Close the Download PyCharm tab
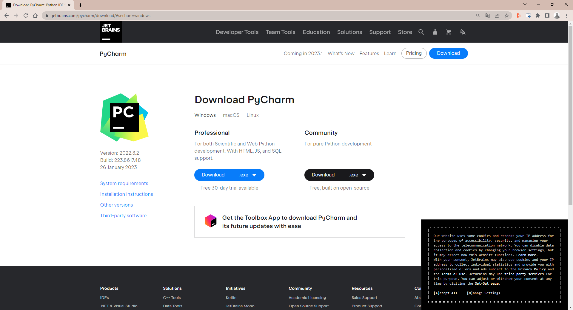Image resolution: width=573 pixels, height=310 pixels. (69, 5)
